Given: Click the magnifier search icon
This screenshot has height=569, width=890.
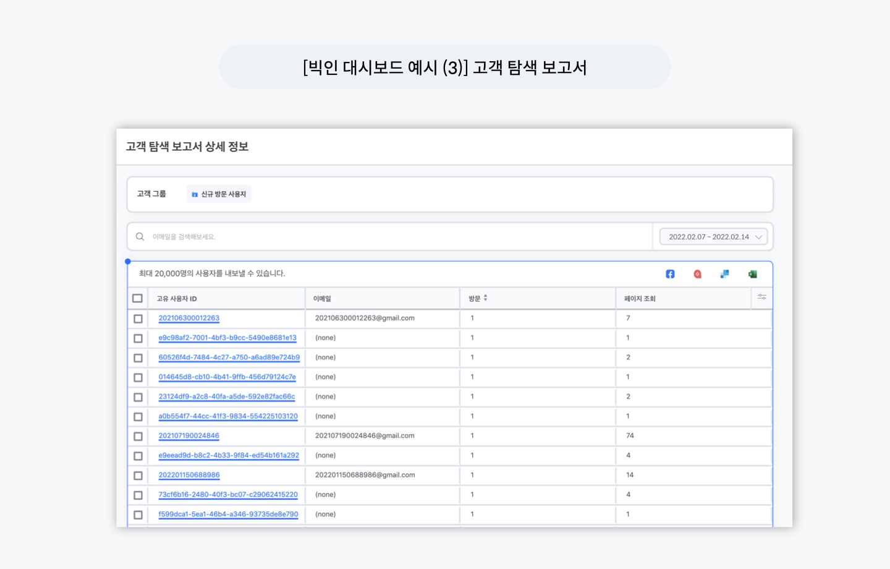Looking at the screenshot, I should (x=140, y=237).
